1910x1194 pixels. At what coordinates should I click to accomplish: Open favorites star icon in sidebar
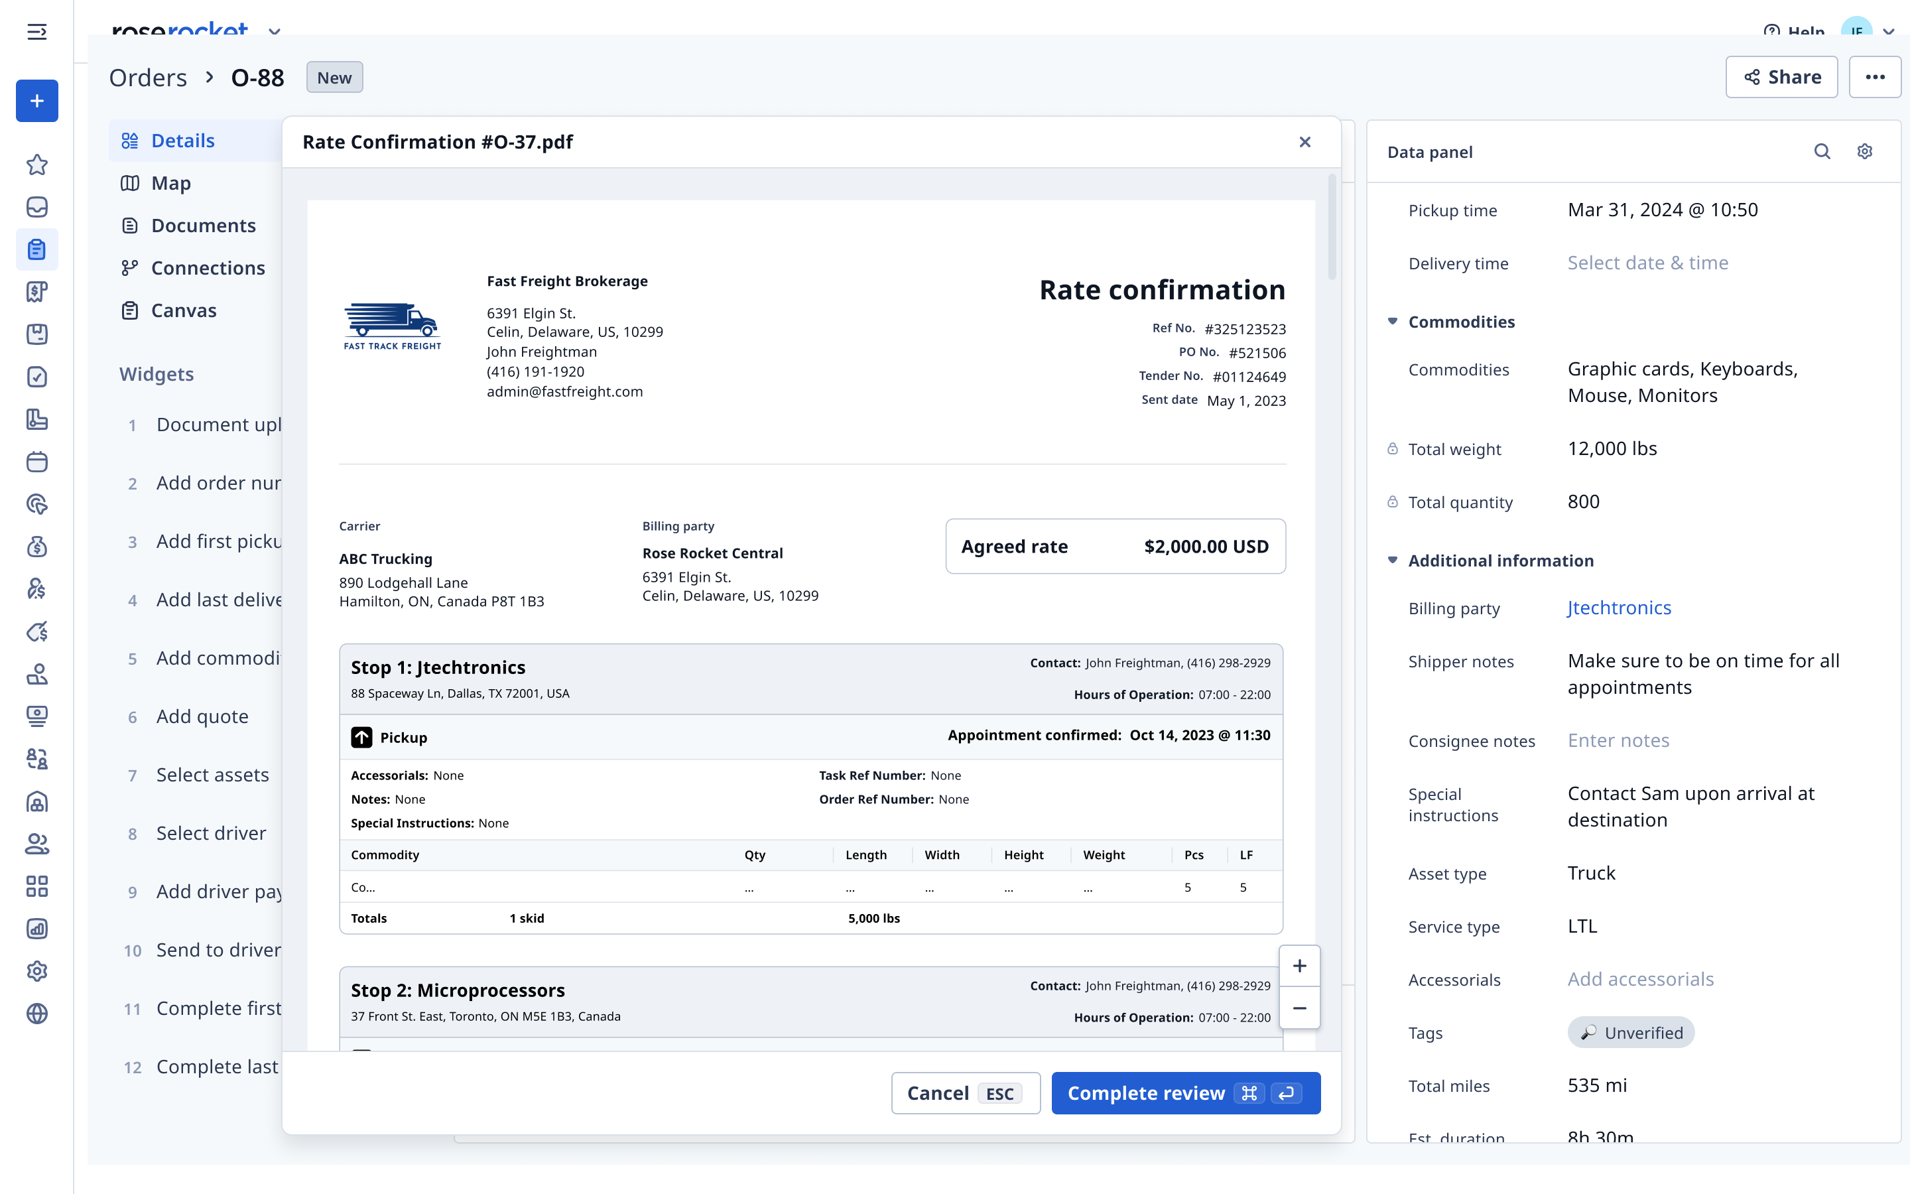(36, 165)
